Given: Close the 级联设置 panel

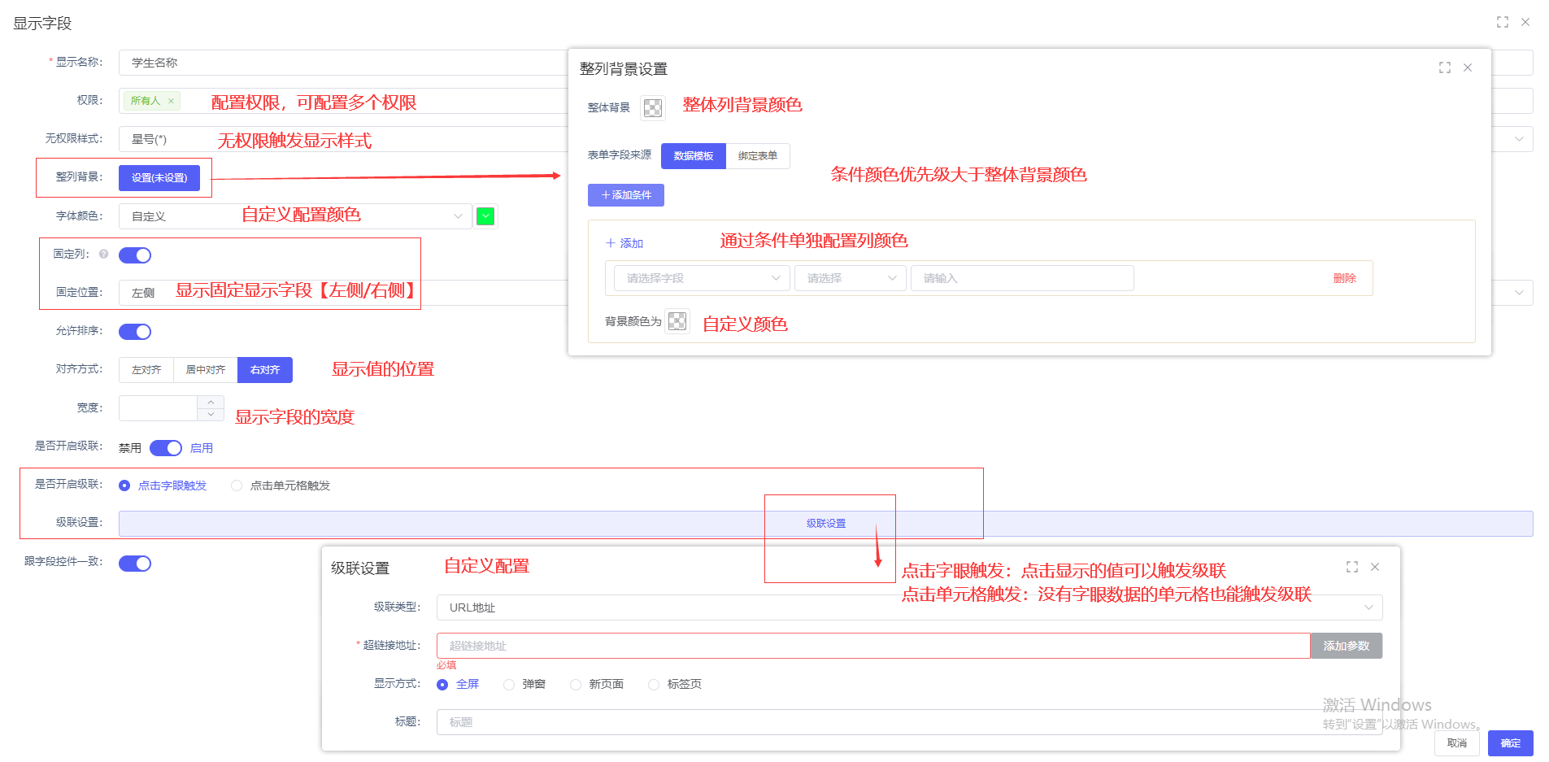Looking at the screenshot, I should pyautogui.click(x=1375, y=567).
